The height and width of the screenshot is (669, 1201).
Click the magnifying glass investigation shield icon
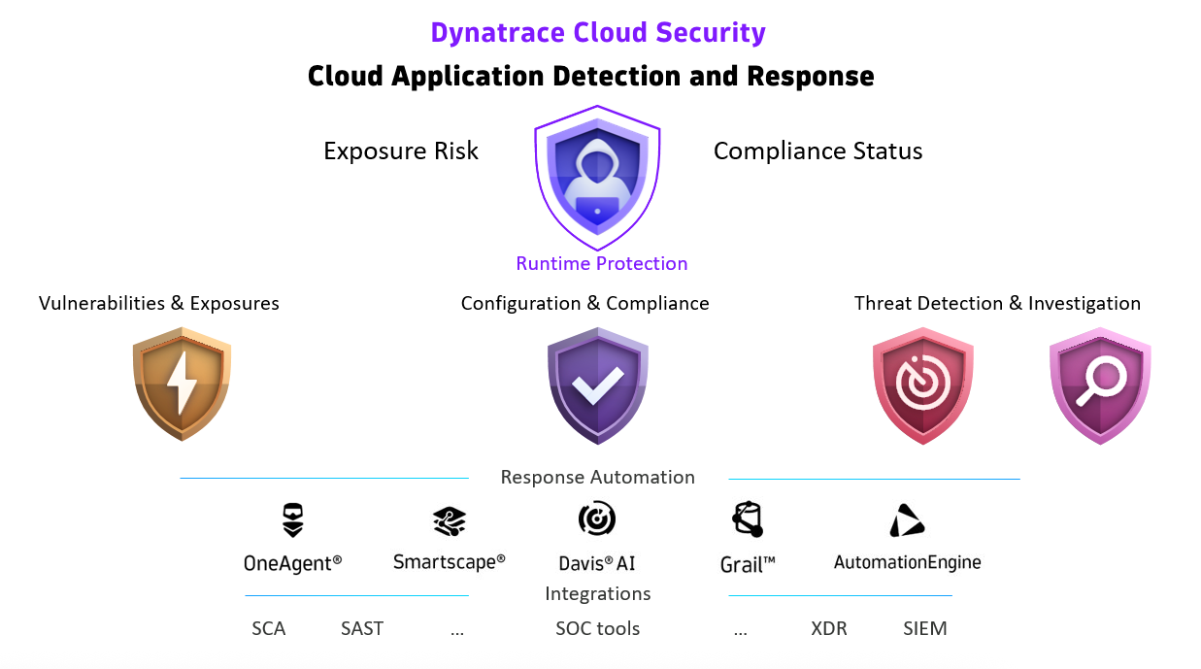(1100, 385)
